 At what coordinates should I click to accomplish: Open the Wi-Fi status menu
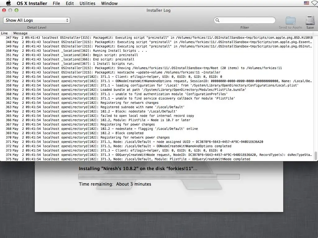click(x=315, y=3)
